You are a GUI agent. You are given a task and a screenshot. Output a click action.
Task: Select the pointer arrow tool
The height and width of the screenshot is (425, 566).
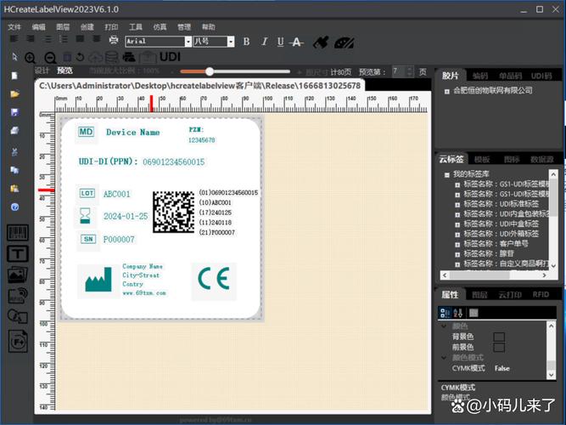pyautogui.click(x=14, y=57)
